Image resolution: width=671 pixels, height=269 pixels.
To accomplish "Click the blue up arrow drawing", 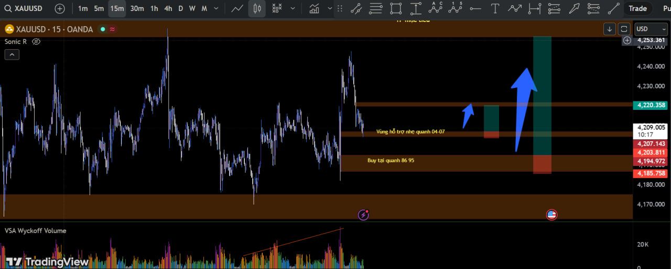I will [524, 105].
